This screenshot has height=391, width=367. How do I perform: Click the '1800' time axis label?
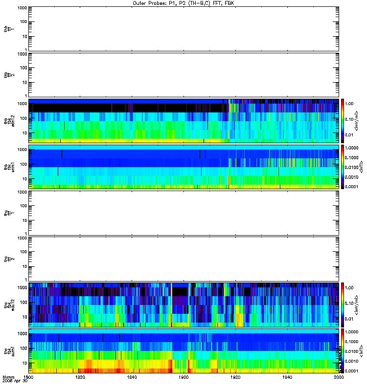[28, 377]
